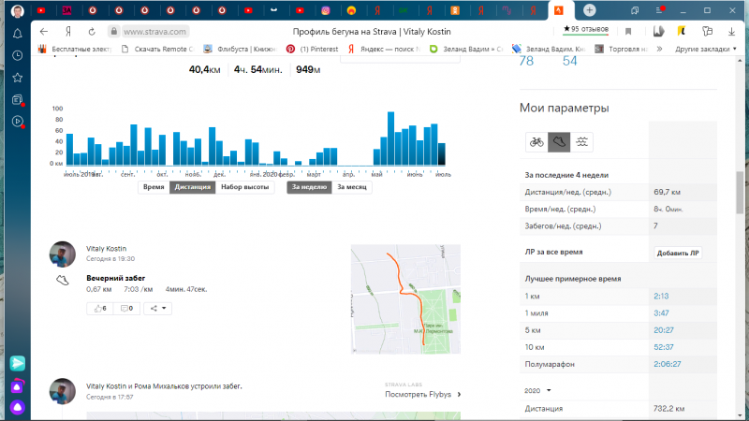Open history clock in sidebar

coord(17,56)
